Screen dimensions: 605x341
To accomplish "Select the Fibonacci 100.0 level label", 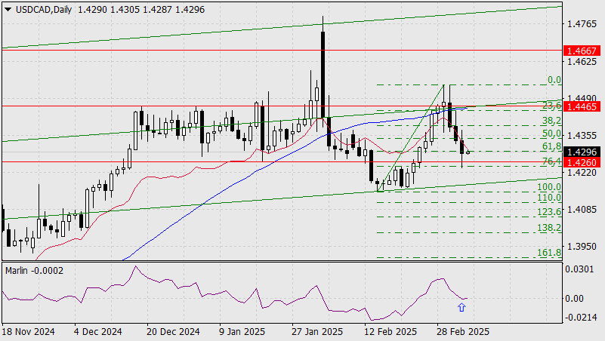I will pos(549,187).
